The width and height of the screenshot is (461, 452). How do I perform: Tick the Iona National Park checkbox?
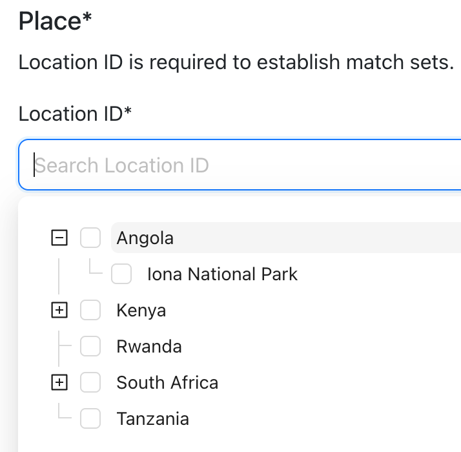point(121,274)
